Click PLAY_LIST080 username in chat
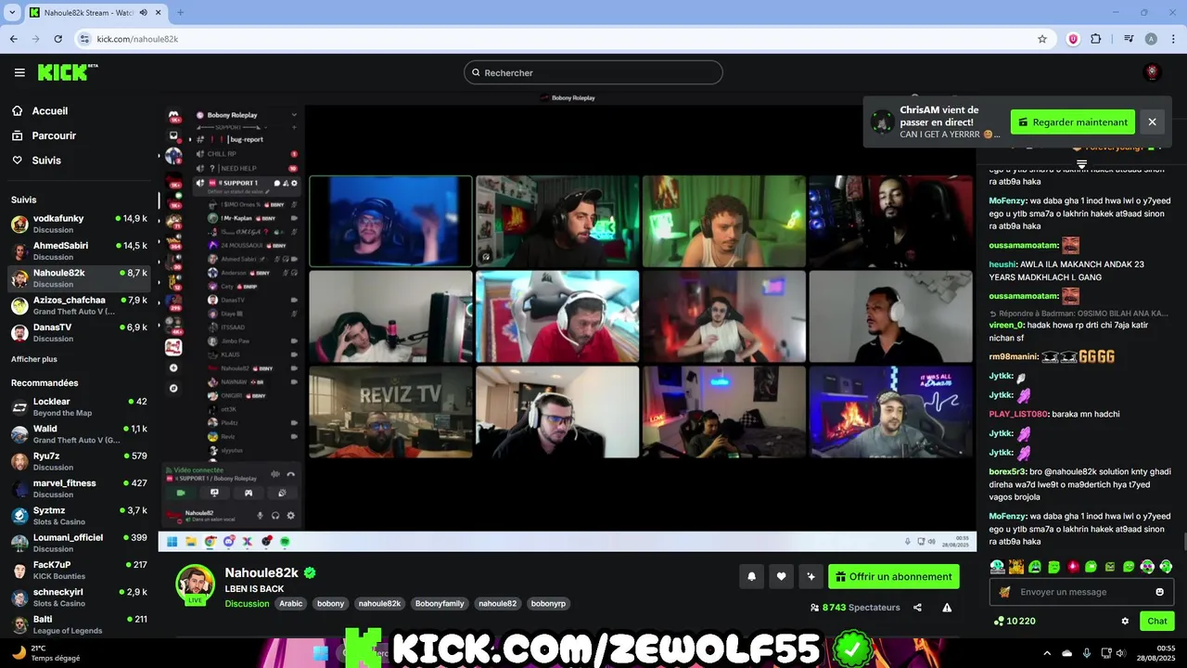Screen dimensions: 1187x668 click(1018, 414)
